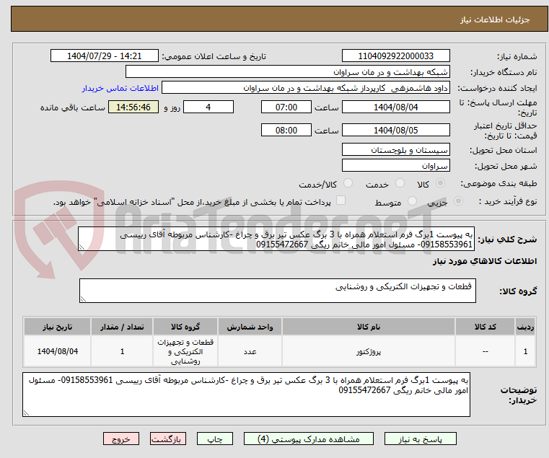The height and width of the screenshot is (458, 549).
Task: Click the table cell date 1404/08/04
Action: pos(58,351)
